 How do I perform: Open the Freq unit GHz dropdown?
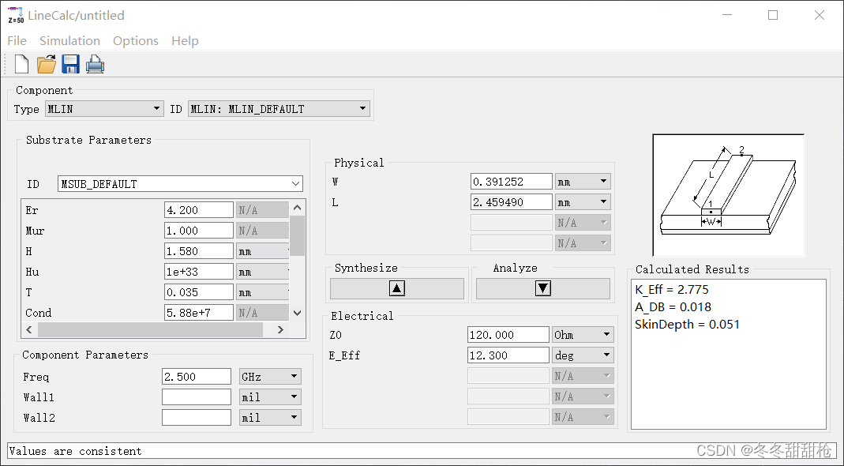(270, 377)
